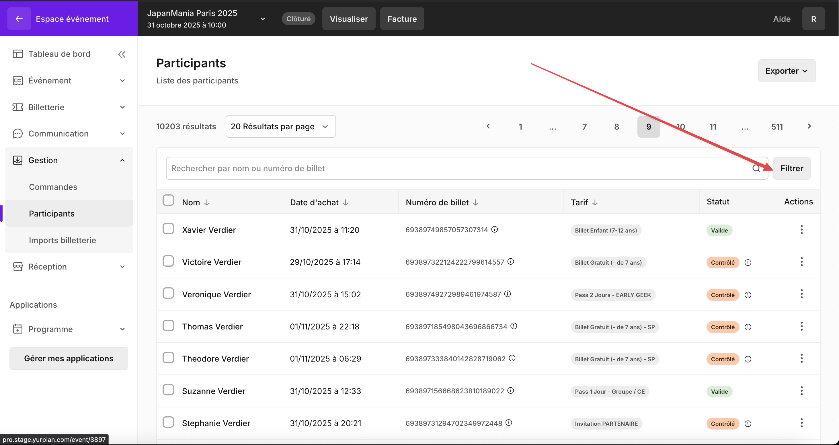Screen dimensions: 839x445
Task: Open actions menu for Xavier Verdier
Action: 801,230
